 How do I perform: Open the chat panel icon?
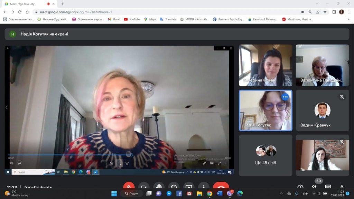[328, 187]
